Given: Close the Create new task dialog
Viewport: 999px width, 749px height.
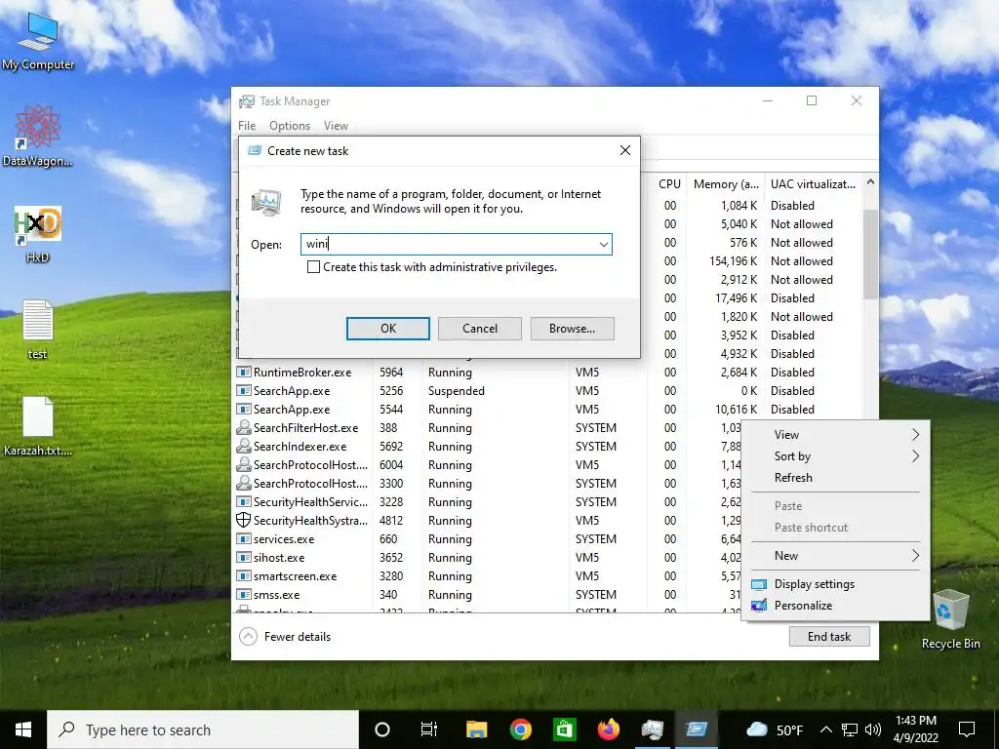Looking at the screenshot, I should coord(625,150).
